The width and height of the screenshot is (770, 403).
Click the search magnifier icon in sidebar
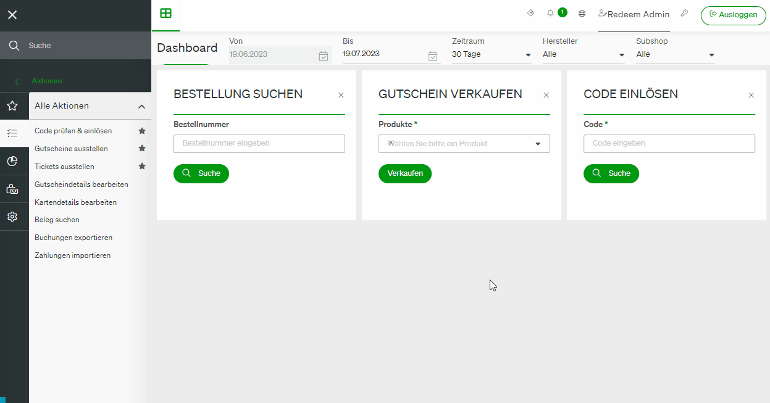(14, 46)
